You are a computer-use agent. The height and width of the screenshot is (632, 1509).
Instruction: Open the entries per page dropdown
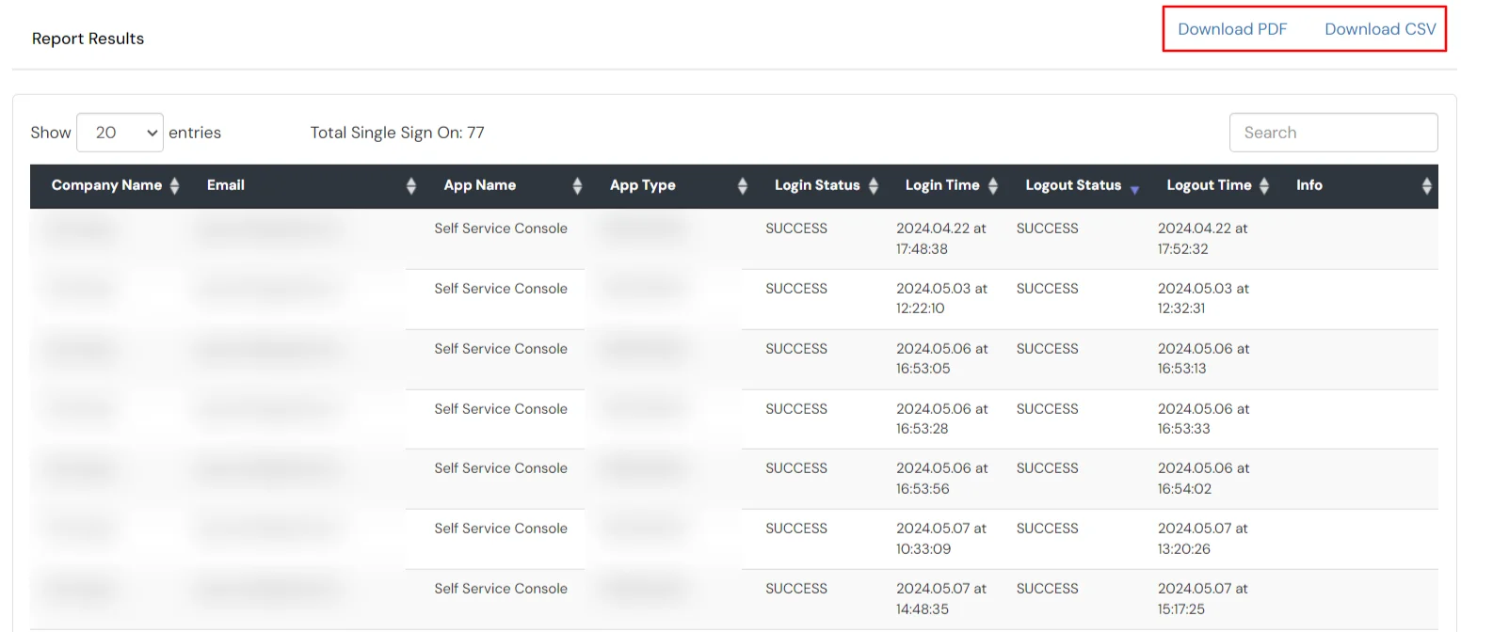pos(120,133)
